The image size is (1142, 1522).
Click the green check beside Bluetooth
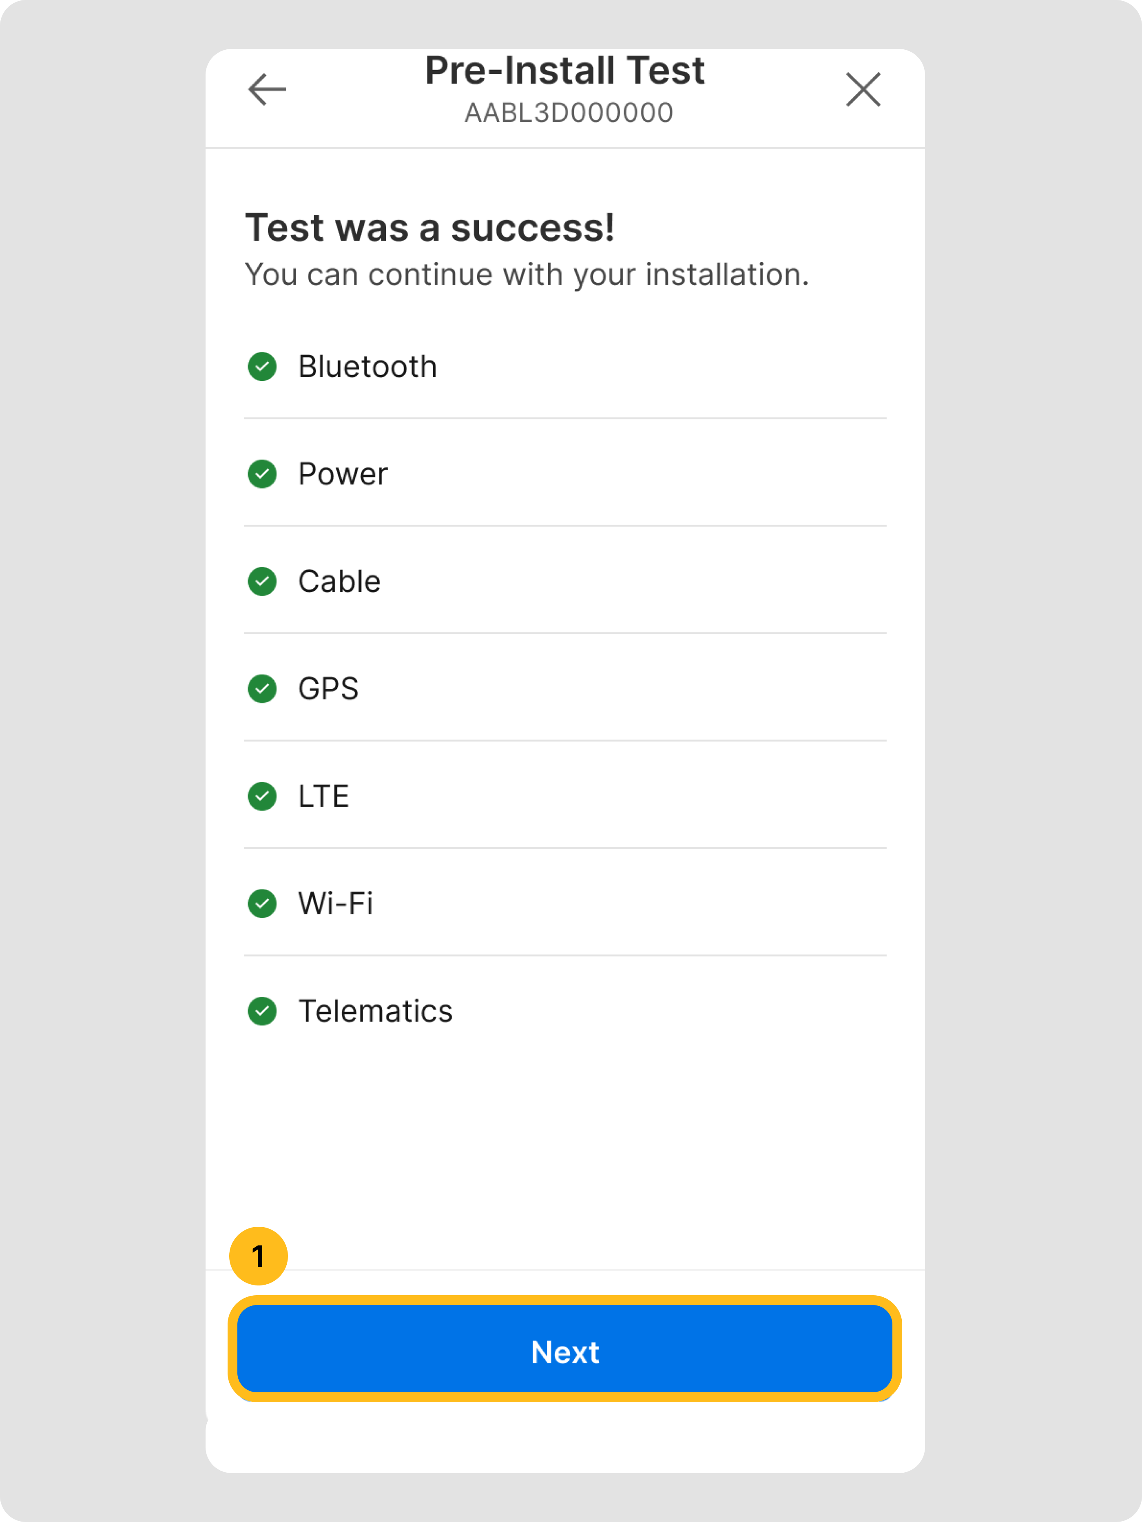click(262, 367)
